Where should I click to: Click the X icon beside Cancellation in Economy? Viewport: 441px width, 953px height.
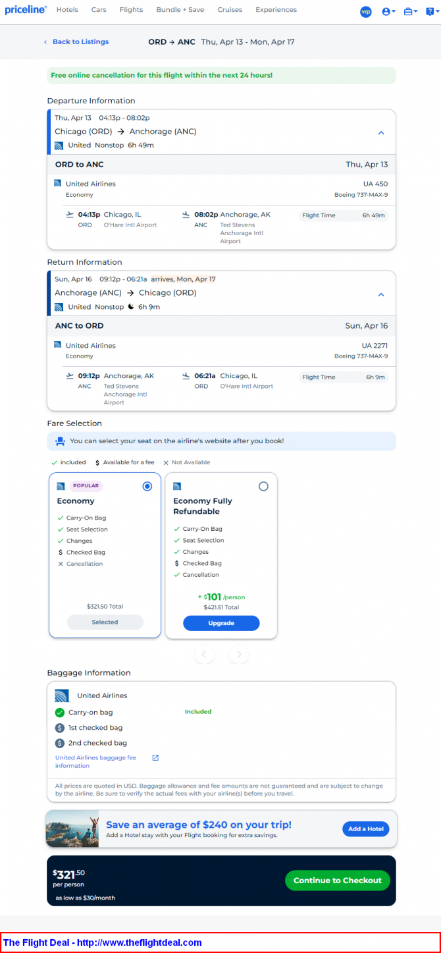click(x=61, y=564)
